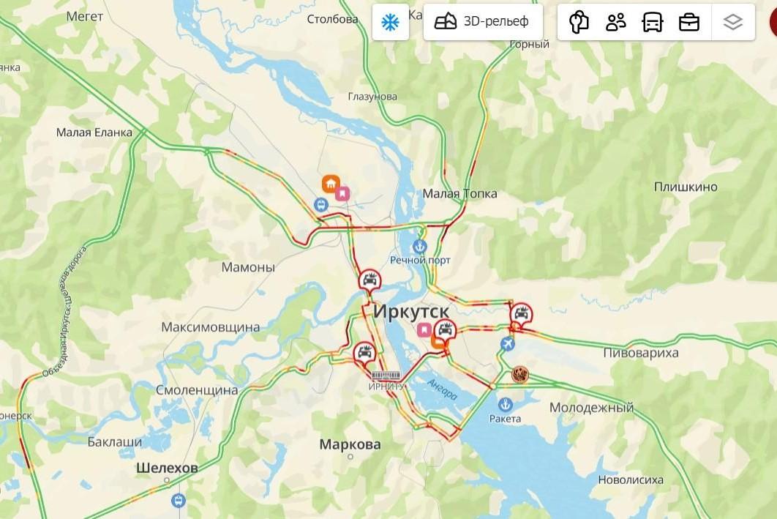The height and width of the screenshot is (519, 777).
Task: Show public transport with bus icon
Action: (x=653, y=22)
